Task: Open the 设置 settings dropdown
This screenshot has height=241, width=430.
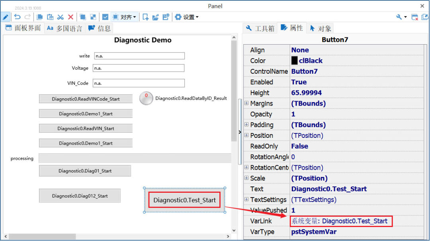Action: click(186, 17)
